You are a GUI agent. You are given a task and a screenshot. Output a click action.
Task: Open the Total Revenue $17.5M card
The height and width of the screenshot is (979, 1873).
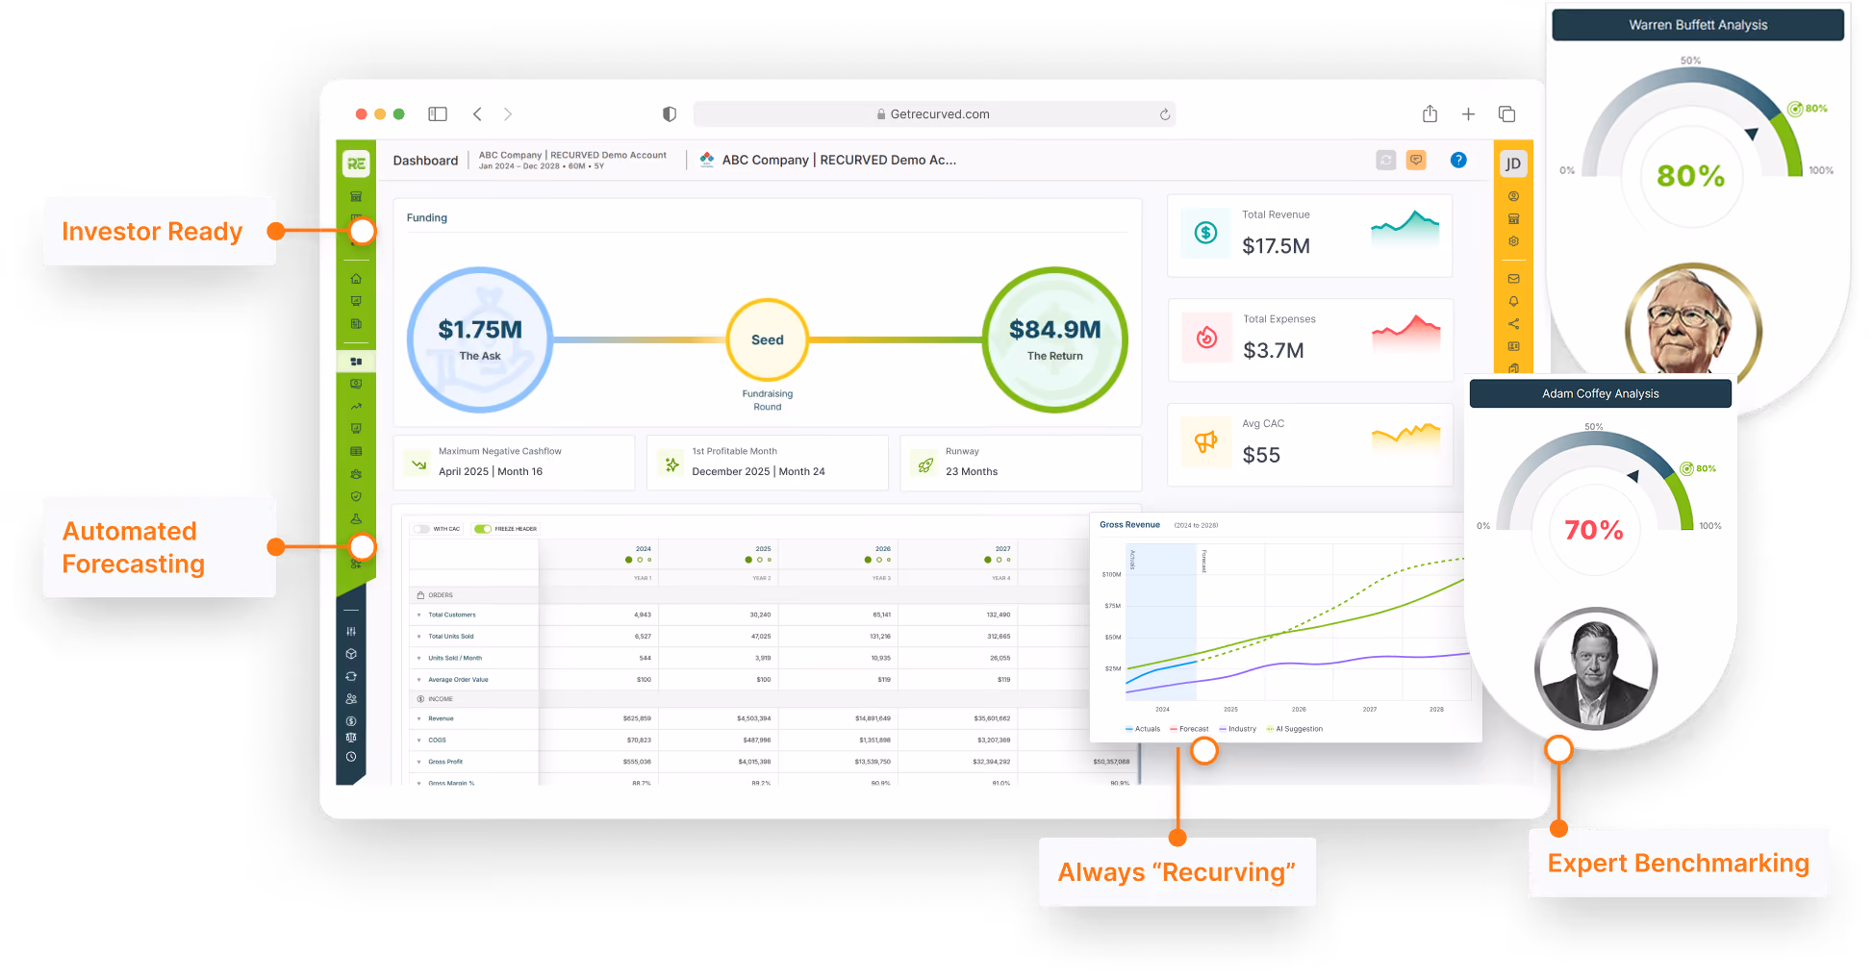click(1310, 236)
